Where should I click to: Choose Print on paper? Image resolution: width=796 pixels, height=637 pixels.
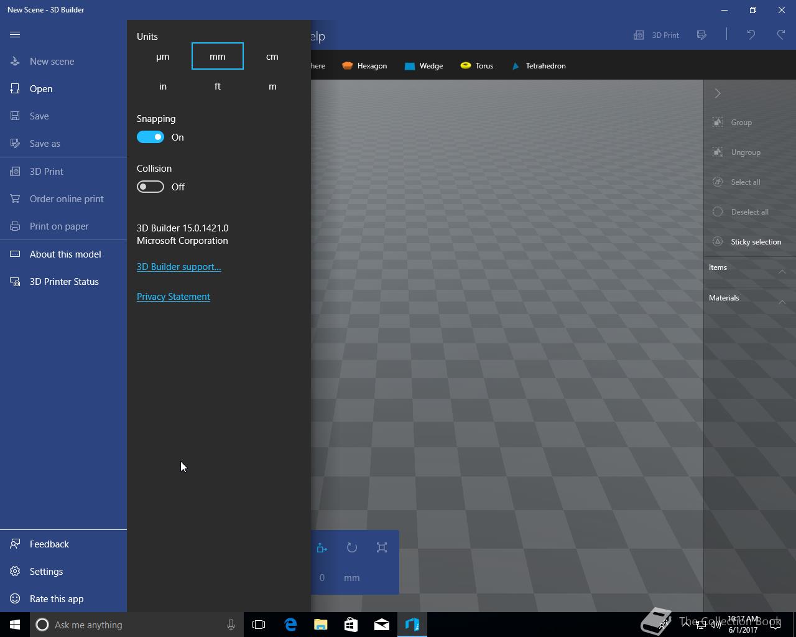[x=63, y=226]
